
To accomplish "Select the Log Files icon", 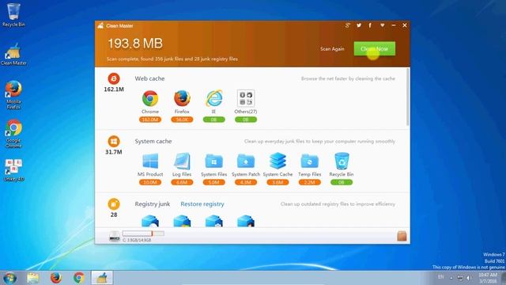I will pos(182,161).
